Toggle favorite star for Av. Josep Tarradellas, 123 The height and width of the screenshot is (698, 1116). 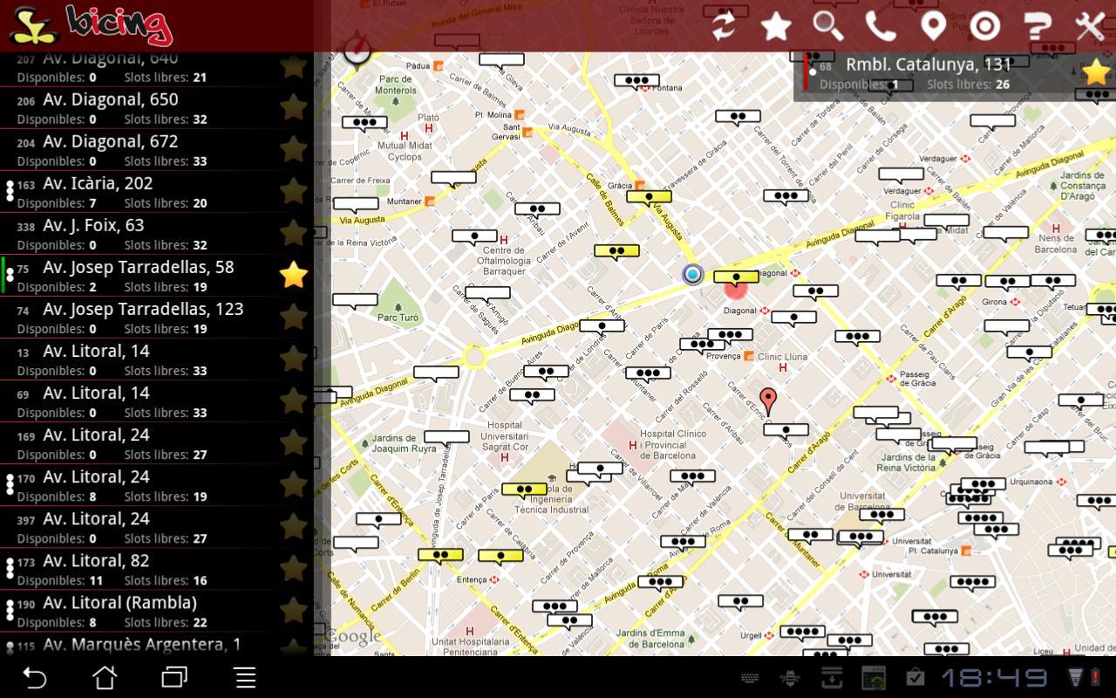pos(294,317)
